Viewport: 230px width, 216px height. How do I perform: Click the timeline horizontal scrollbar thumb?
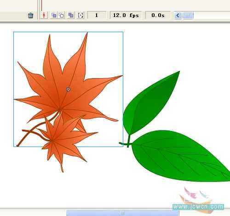[188, 16]
